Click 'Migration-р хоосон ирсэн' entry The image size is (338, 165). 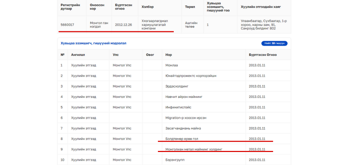(186, 118)
